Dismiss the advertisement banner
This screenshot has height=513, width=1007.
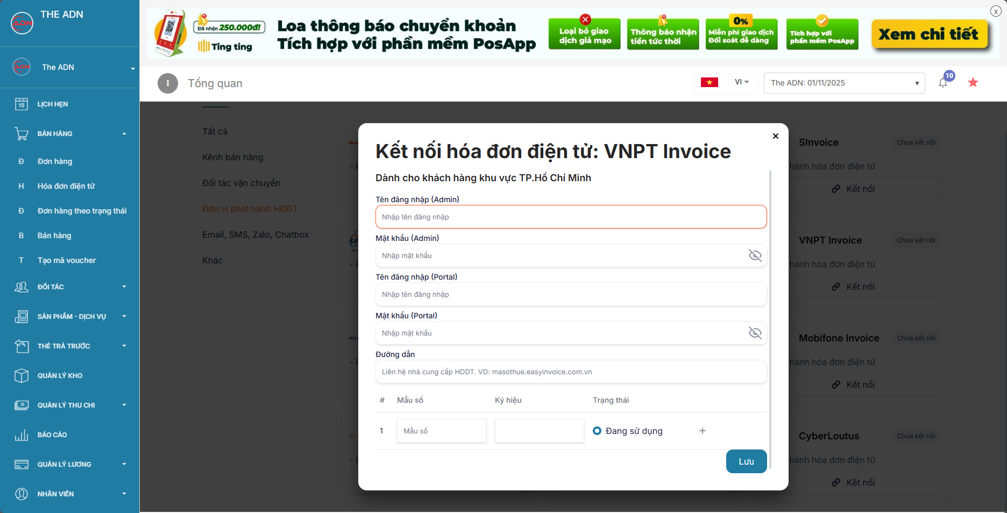pos(996,11)
